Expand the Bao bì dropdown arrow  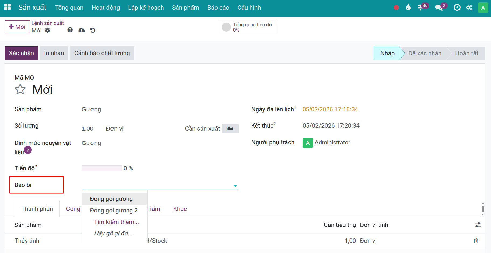coord(235,186)
